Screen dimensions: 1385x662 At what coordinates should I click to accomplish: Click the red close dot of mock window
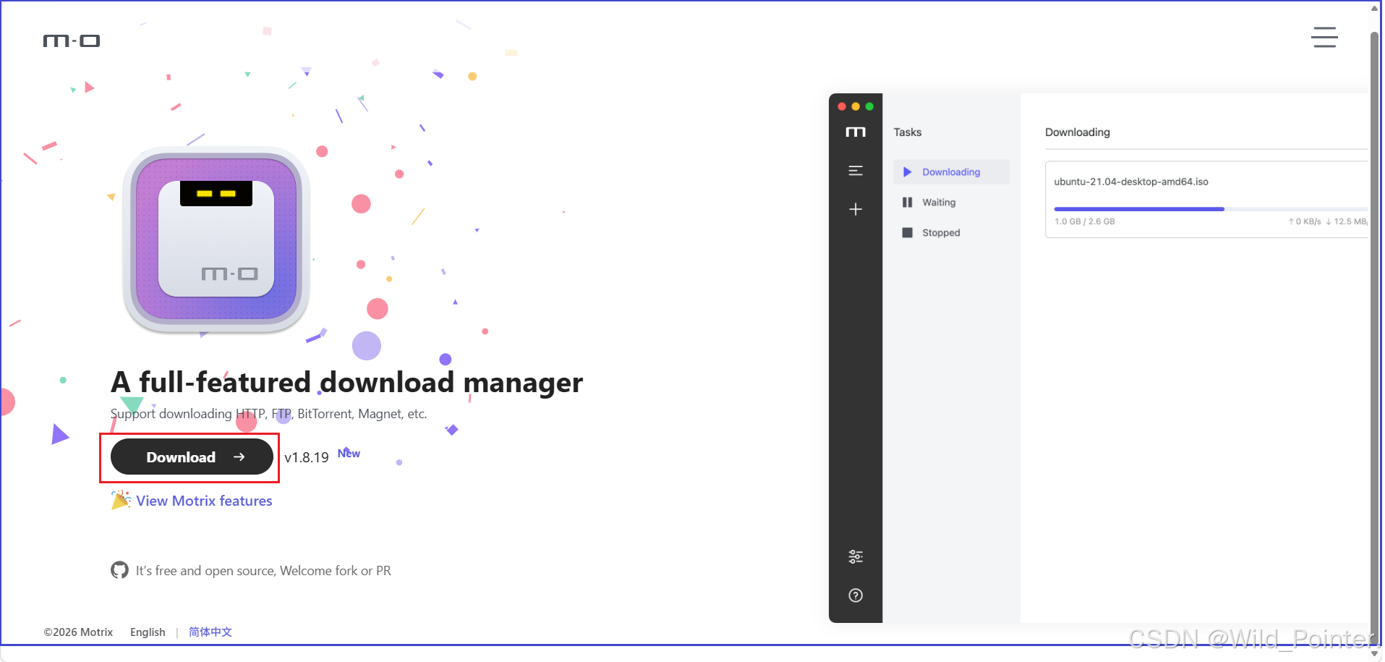coord(842,106)
